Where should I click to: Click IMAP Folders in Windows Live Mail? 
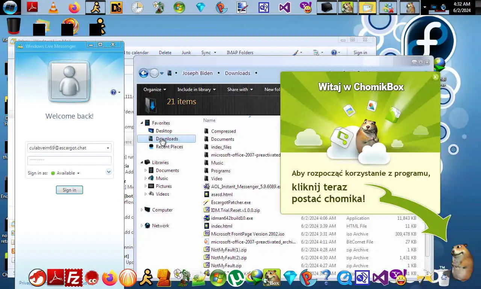240,53
